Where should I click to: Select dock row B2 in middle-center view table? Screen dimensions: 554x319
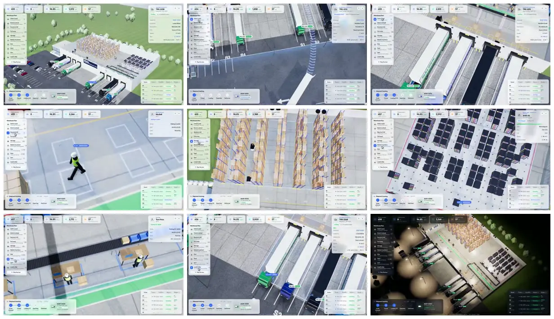click(345, 195)
